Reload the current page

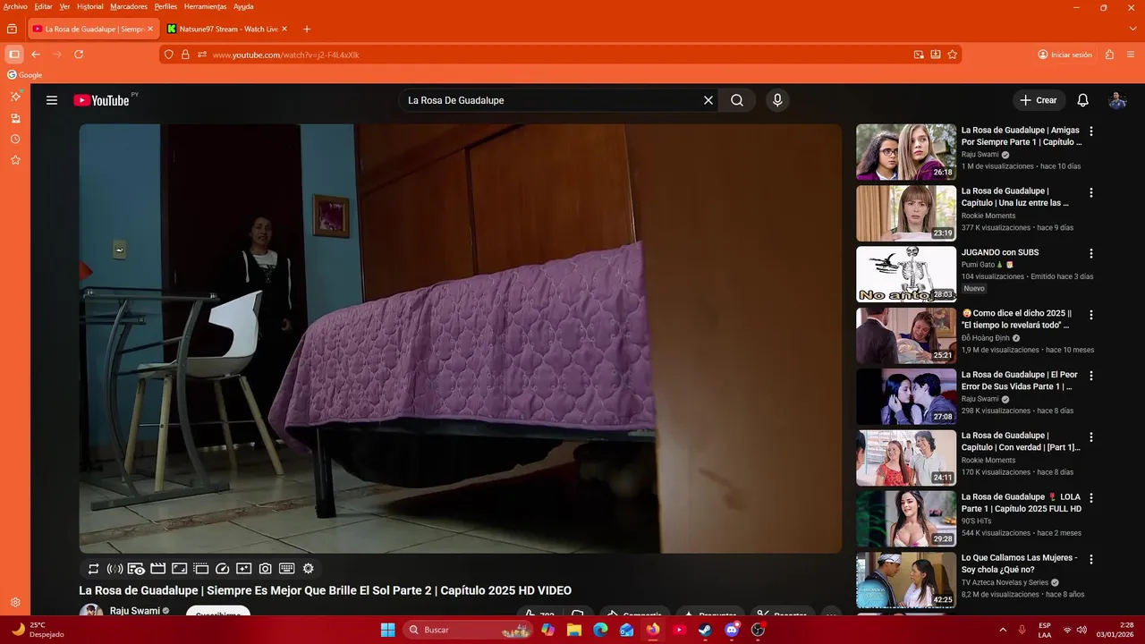(x=79, y=55)
